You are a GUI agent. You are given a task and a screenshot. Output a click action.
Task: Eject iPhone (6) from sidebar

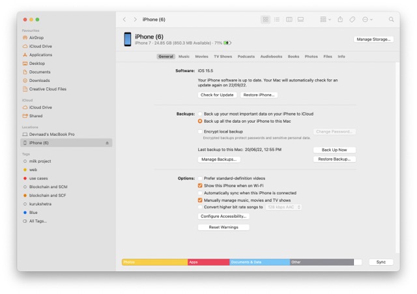pyautogui.click(x=107, y=143)
